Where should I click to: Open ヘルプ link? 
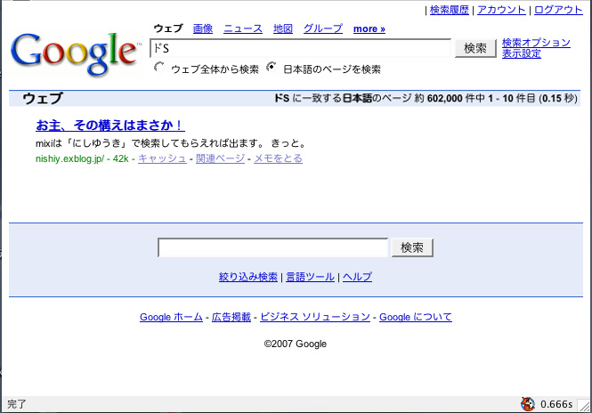click(x=357, y=277)
